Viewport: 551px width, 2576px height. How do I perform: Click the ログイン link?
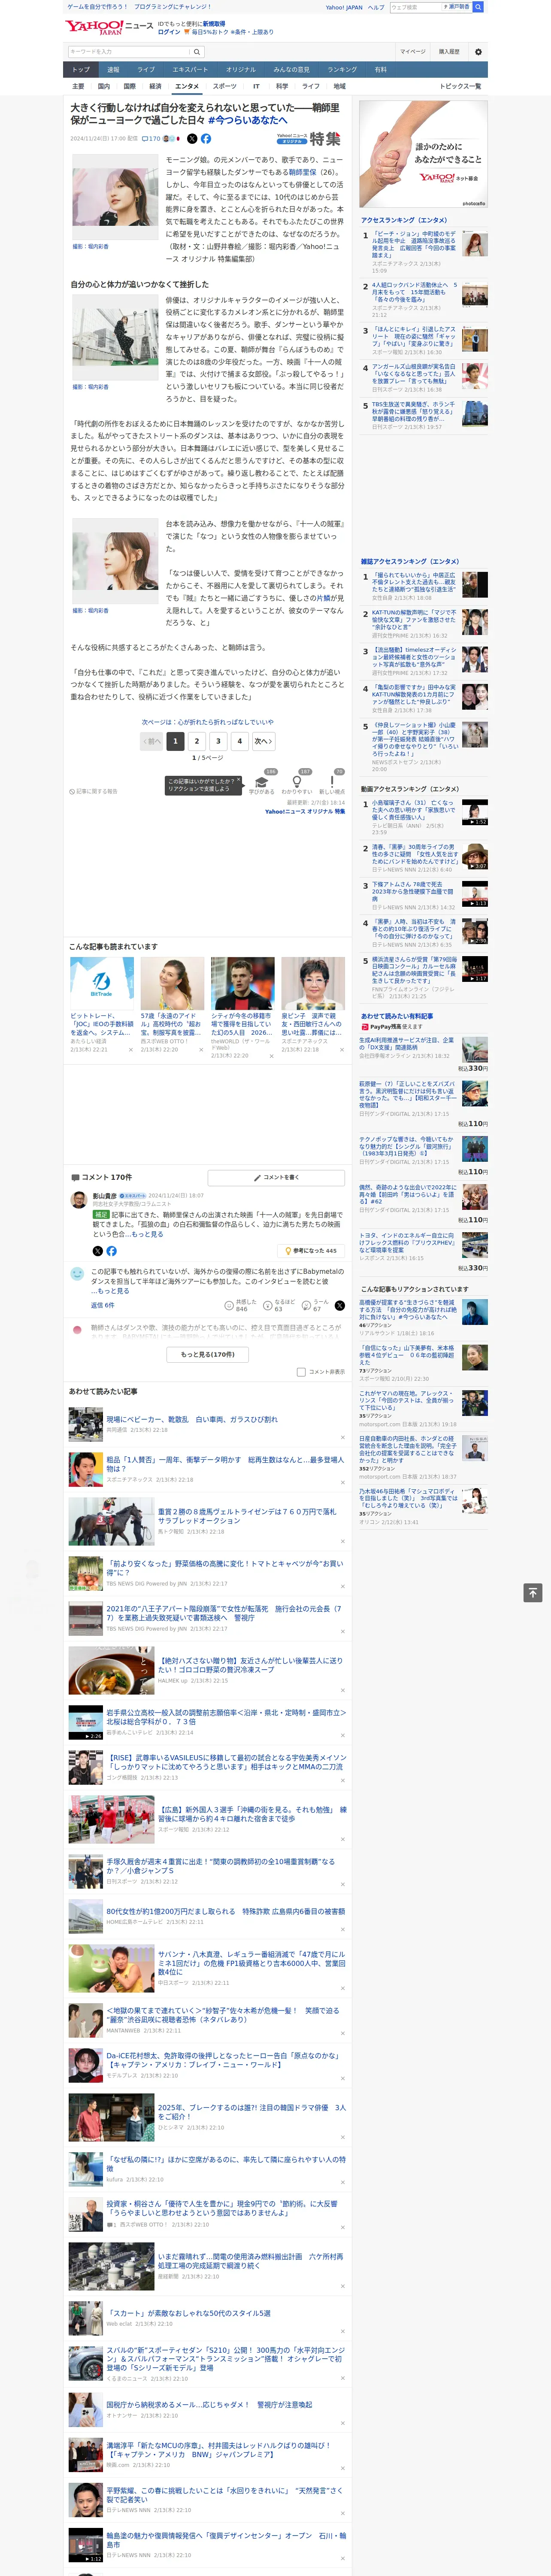point(169,32)
